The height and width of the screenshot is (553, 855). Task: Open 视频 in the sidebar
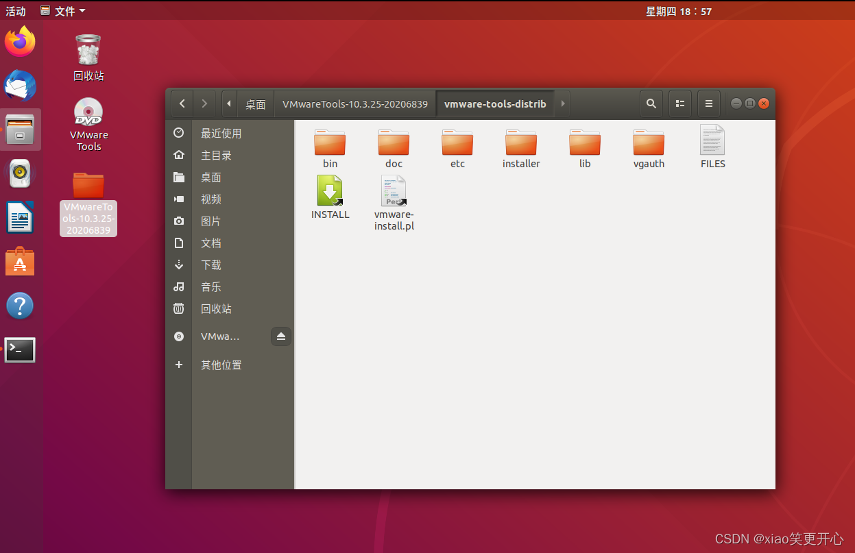(230, 199)
